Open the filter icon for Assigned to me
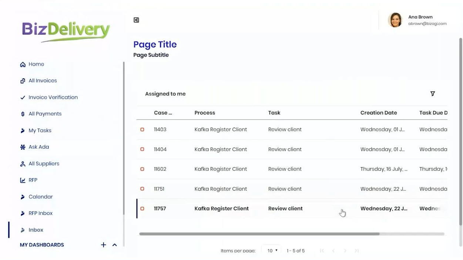Viewport: 463px width, 260px height. coord(433,94)
